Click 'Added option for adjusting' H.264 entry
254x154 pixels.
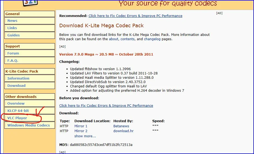click(x=127, y=91)
